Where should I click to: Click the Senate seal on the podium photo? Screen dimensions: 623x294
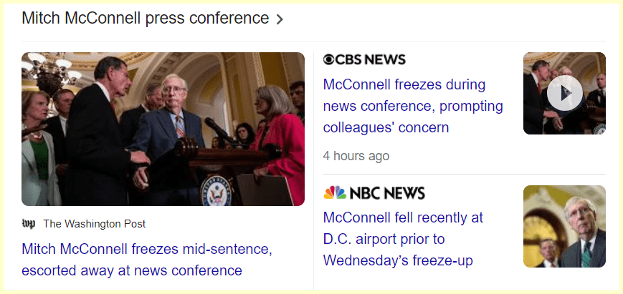pos(217,189)
